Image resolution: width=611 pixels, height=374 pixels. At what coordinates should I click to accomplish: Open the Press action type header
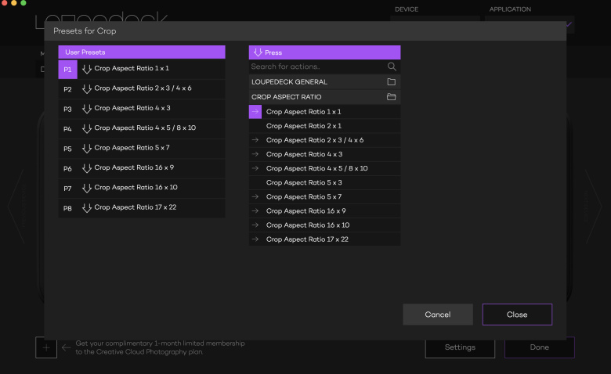tap(324, 52)
